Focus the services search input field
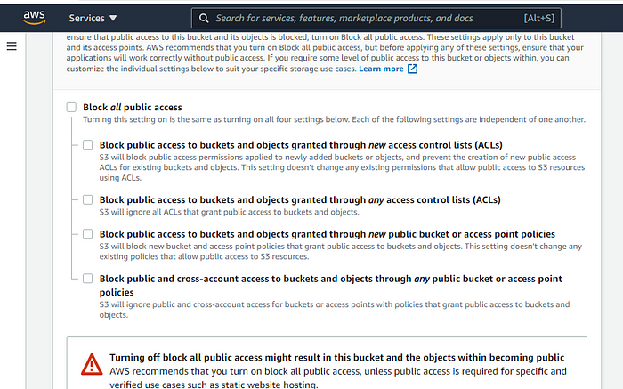The image size is (623, 389). click(x=376, y=19)
